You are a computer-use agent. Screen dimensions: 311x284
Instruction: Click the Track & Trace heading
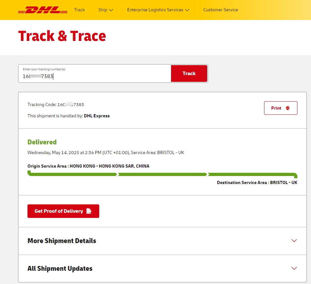click(62, 36)
